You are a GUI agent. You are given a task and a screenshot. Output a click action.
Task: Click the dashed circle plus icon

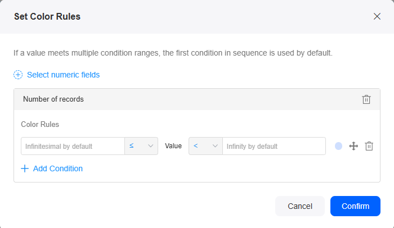[18, 75]
